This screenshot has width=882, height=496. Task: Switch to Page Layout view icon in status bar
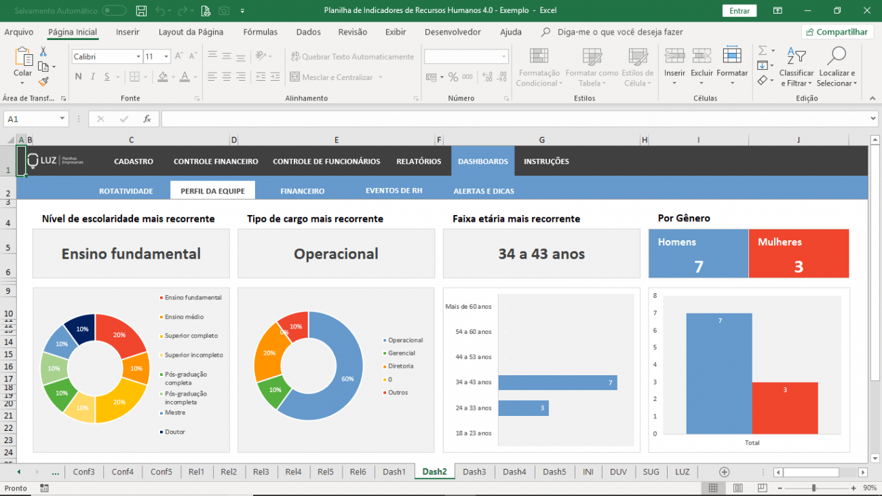(738, 488)
